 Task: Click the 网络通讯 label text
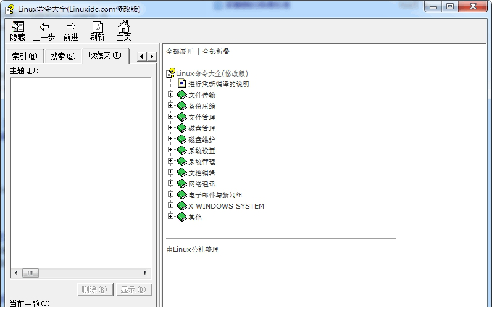point(201,184)
